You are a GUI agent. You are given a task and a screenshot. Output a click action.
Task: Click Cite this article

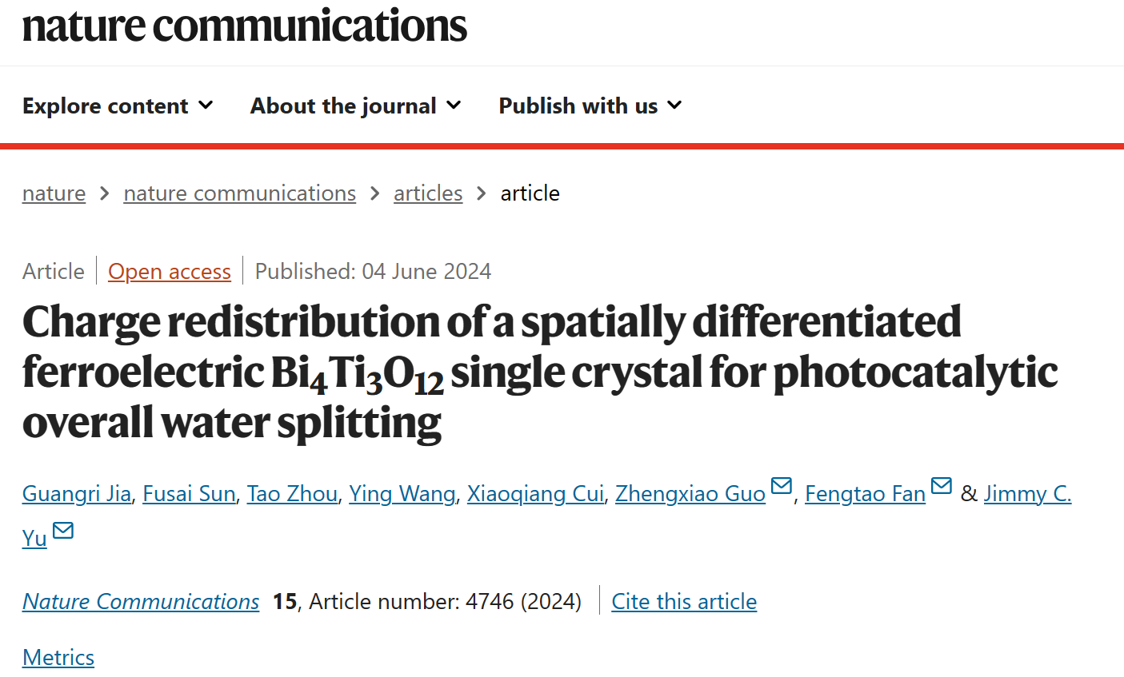684,601
